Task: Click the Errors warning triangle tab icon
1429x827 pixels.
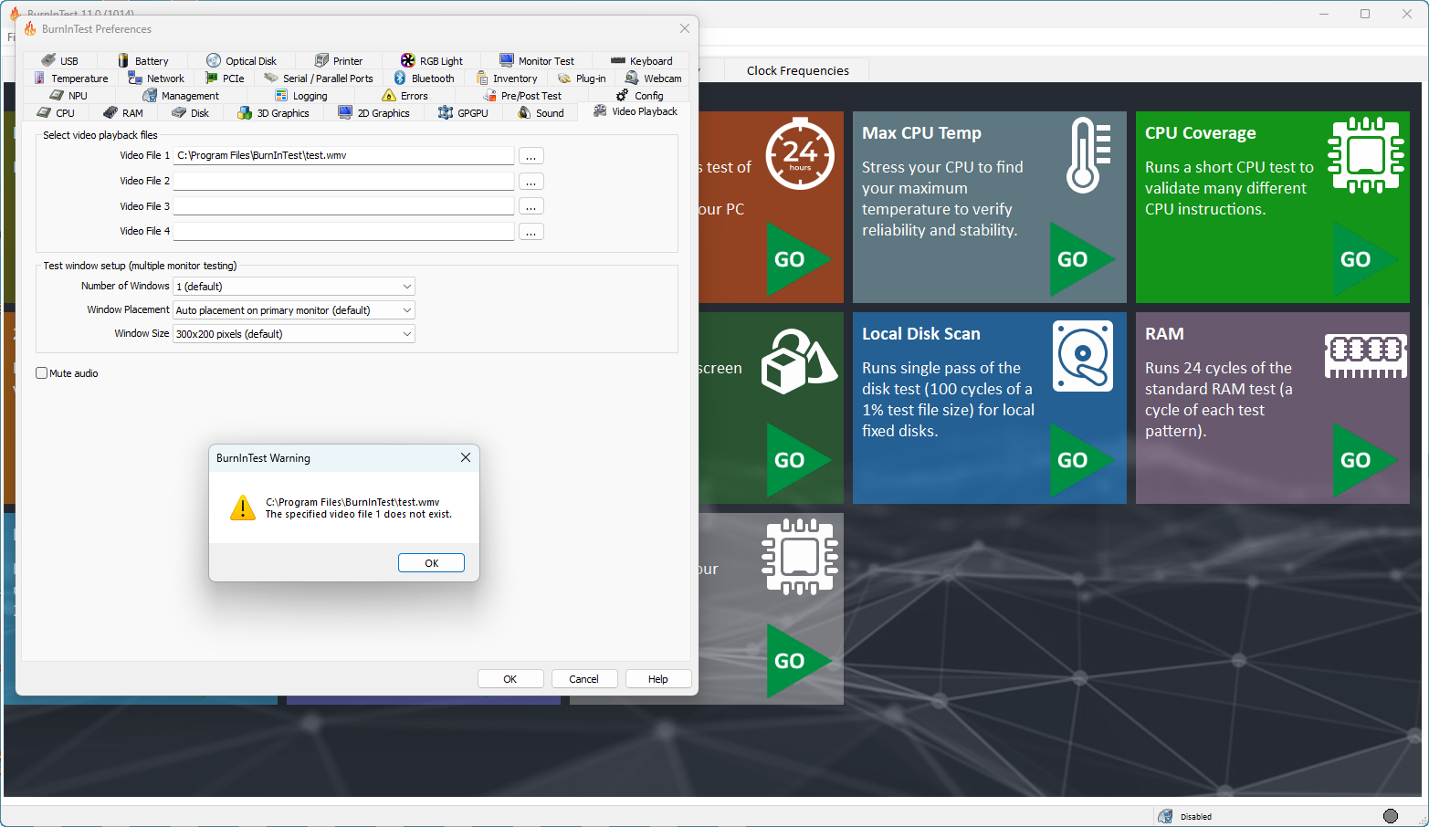Action: [389, 95]
